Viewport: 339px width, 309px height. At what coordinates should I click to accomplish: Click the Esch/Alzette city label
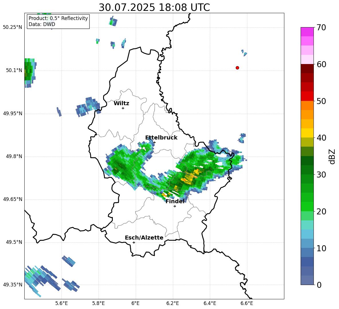pyautogui.click(x=144, y=238)
